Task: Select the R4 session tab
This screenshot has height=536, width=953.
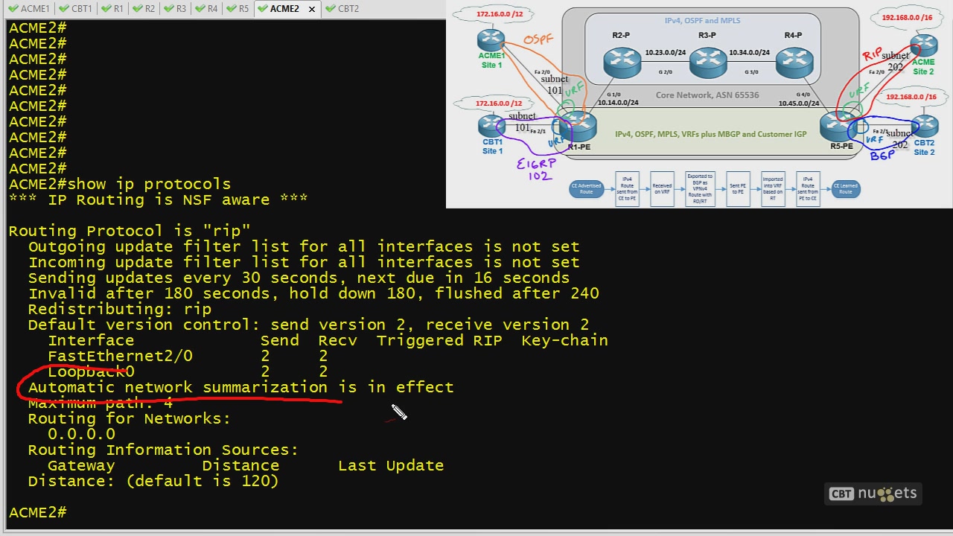Action: click(x=205, y=9)
